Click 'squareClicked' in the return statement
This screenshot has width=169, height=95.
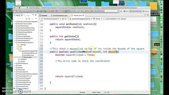[73, 76]
